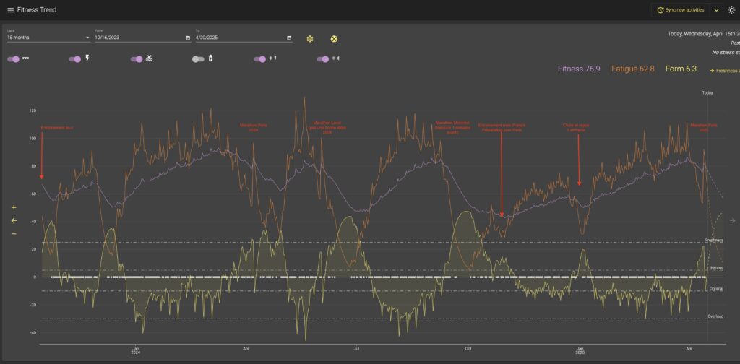Click the Optimal zone label
The height and width of the screenshot is (364, 740).
[716, 289]
